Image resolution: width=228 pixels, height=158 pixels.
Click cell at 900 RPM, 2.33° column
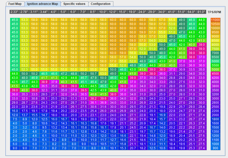click(x=15, y=148)
